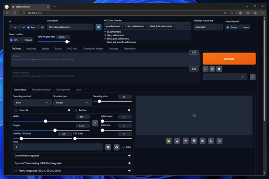The height and width of the screenshot is (179, 269).
Task: Send image to img2img tab icon
Action: click(x=194, y=141)
